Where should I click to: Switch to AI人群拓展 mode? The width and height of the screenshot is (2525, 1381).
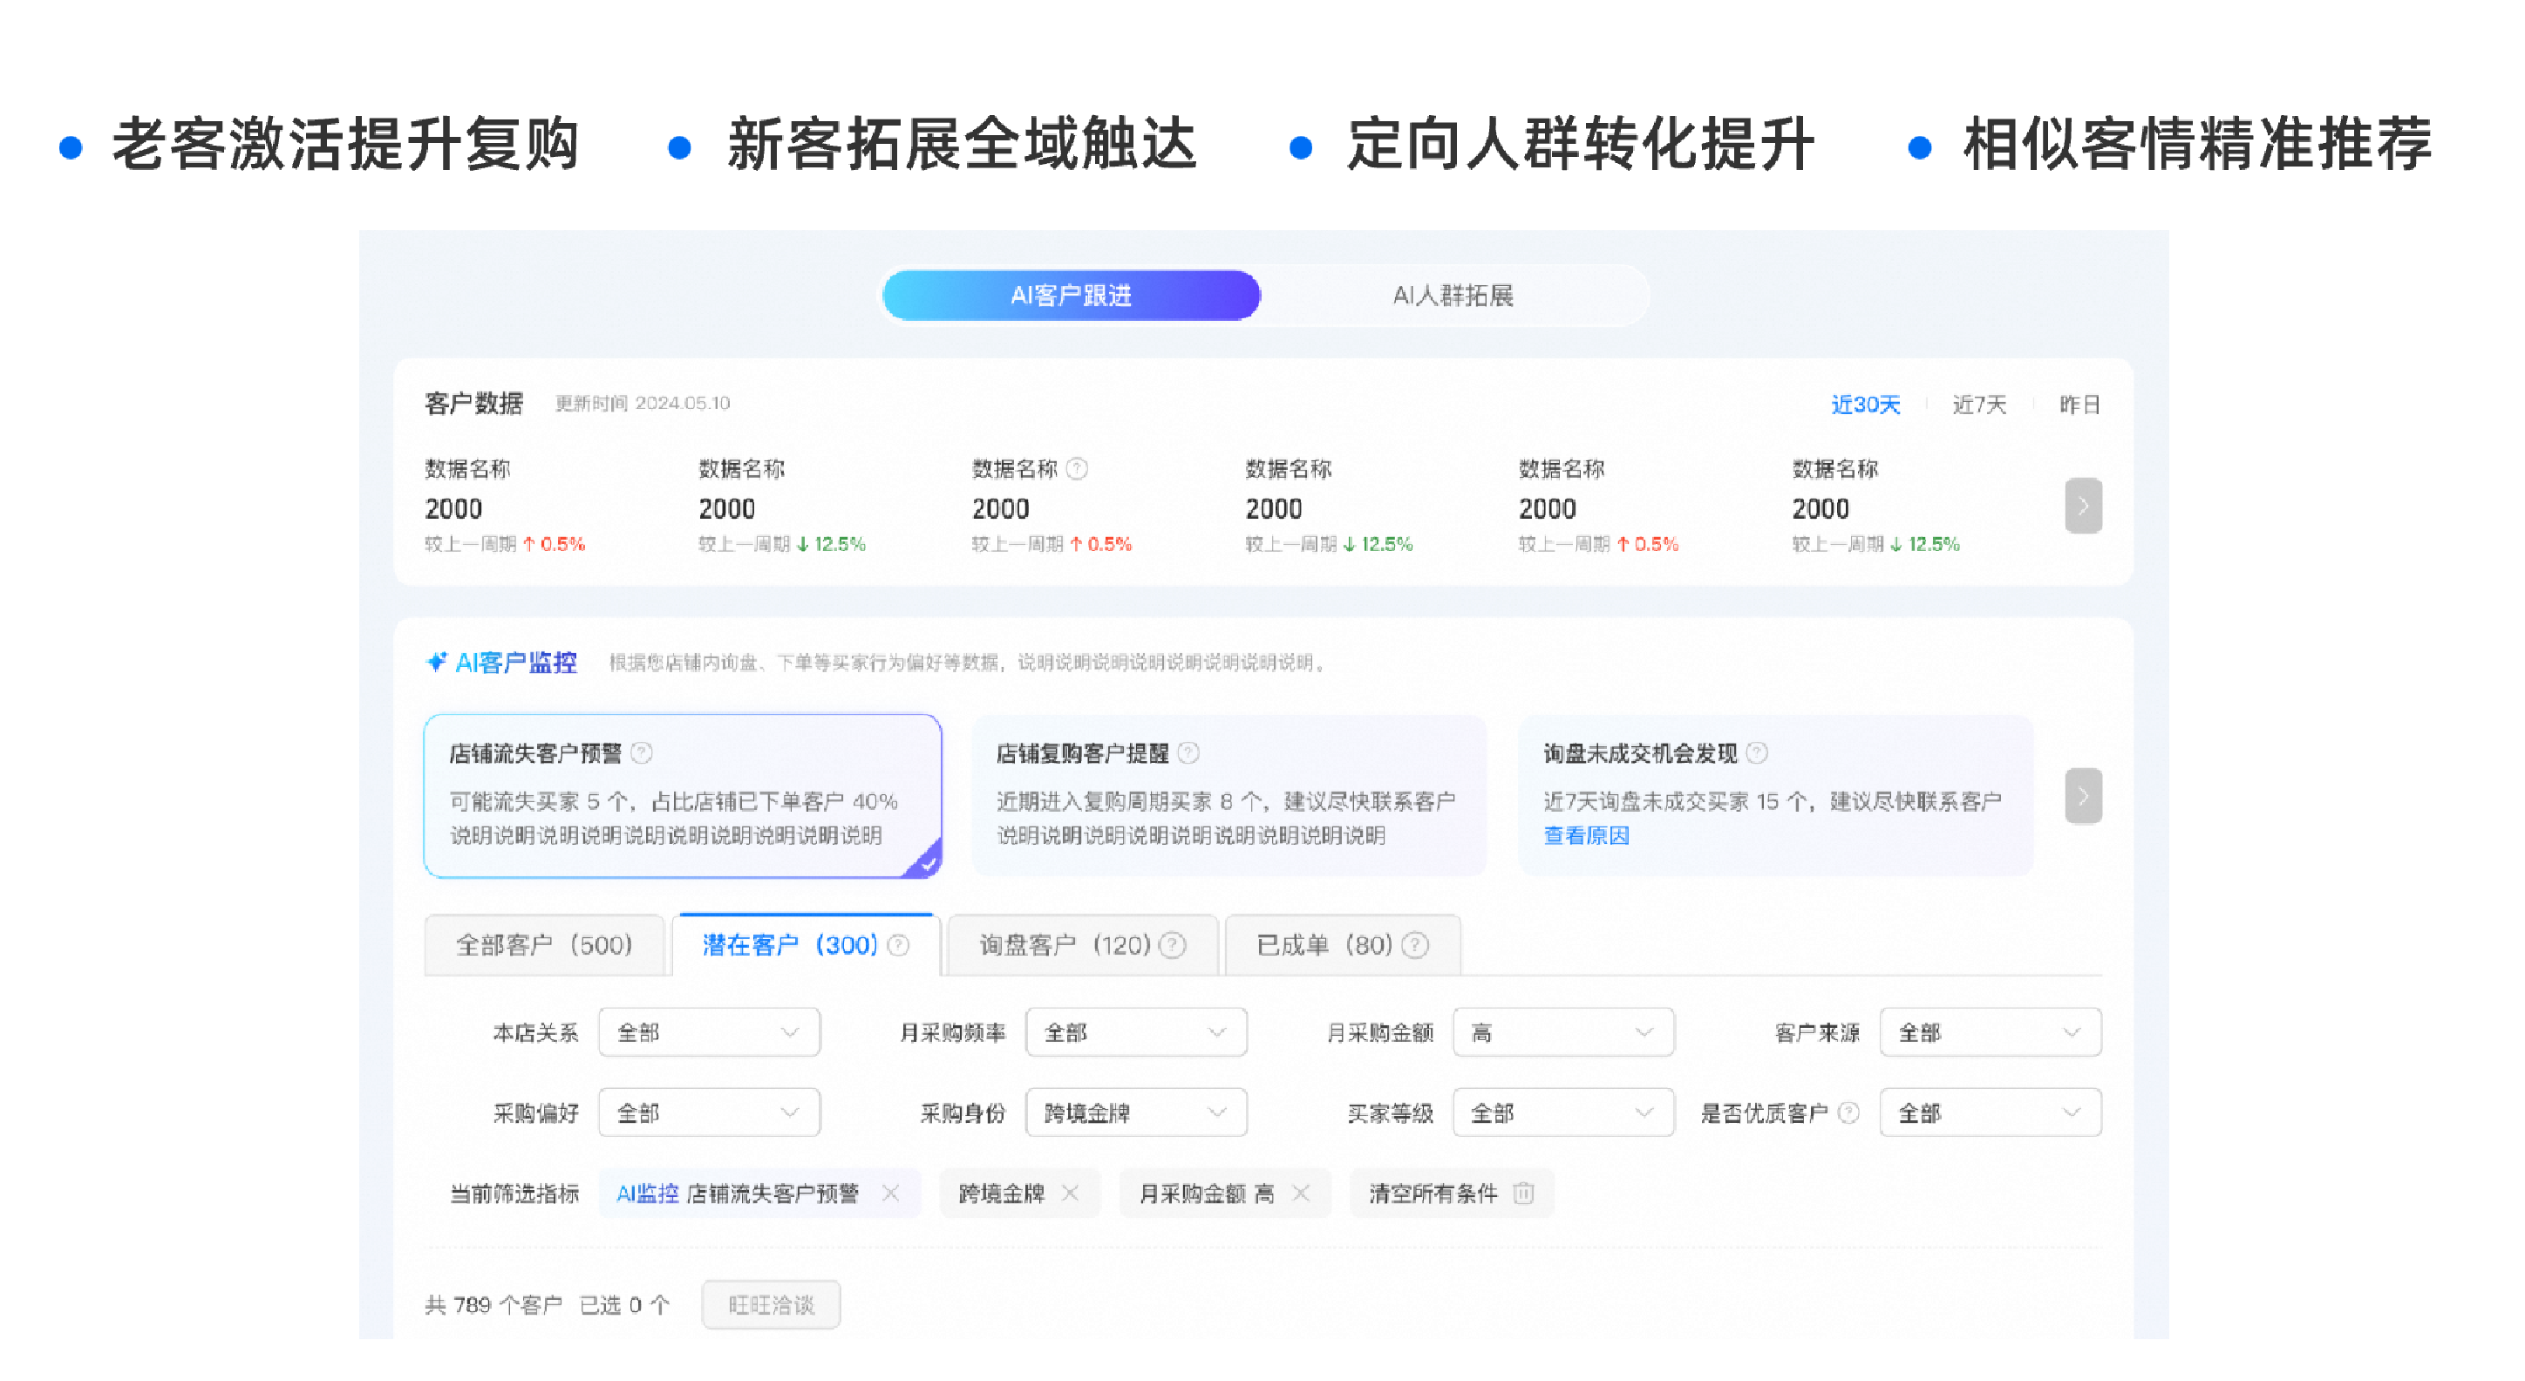[x=1453, y=295]
